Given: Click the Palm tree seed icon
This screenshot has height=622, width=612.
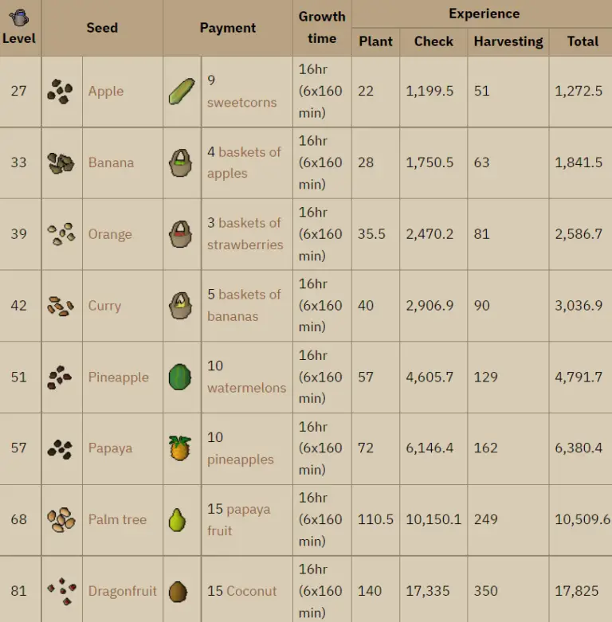Looking at the screenshot, I should [x=61, y=520].
